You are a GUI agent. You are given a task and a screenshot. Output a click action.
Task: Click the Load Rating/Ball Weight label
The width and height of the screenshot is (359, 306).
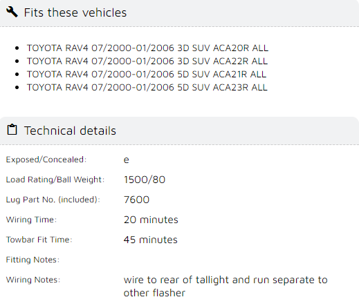point(55,180)
